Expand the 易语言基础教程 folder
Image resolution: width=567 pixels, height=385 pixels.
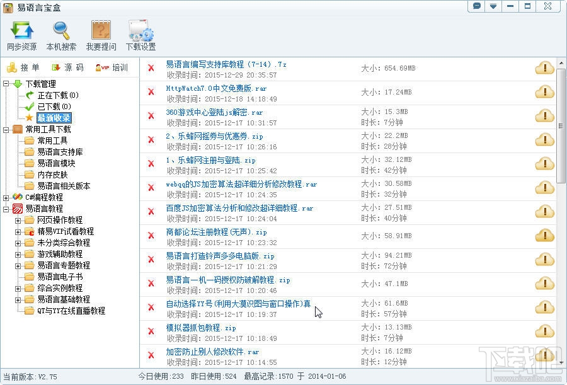coord(18,299)
